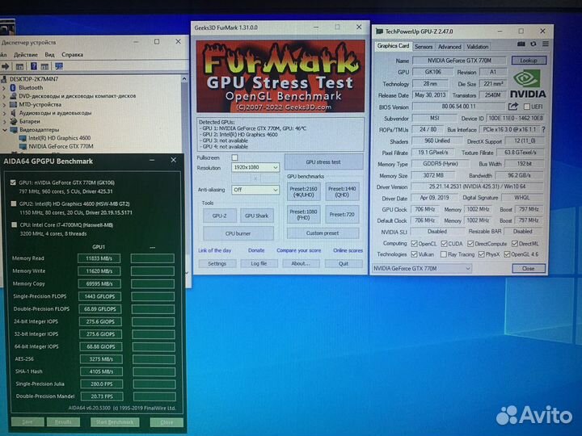Viewport: 582px width, 436px height.
Task: Open FurMark Settings button
Action: click(x=217, y=263)
